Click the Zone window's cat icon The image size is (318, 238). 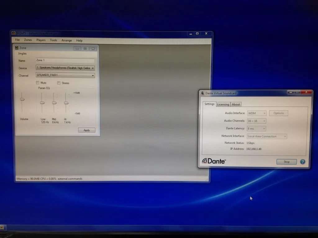click(17, 48)
